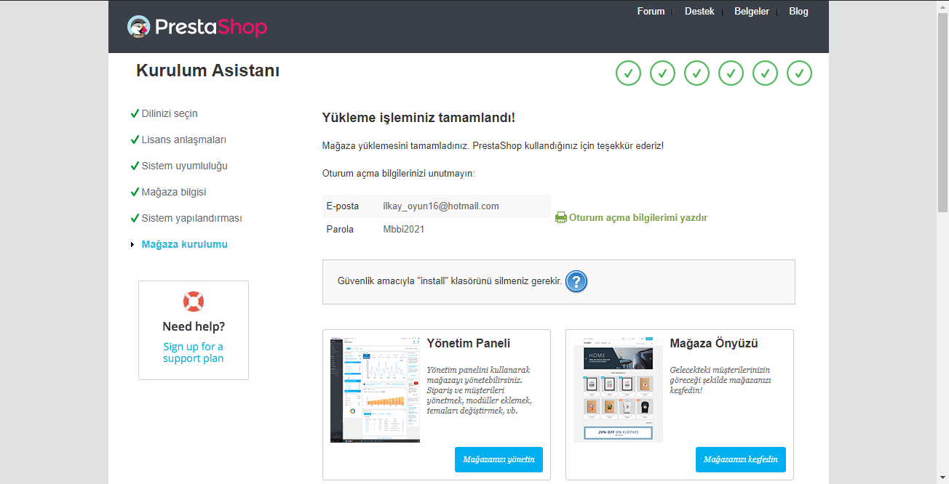
Task: Click the Mağaza Önyüzü screenshot thumbnail
Action: click(x=618, y=390)
